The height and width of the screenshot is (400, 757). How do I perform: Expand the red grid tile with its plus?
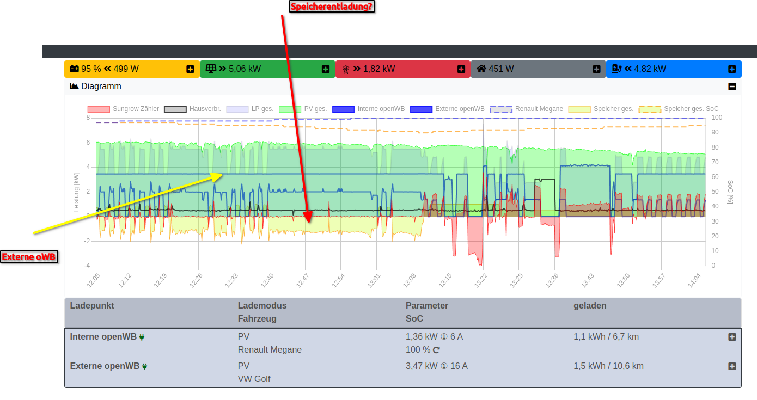[x=461, y=69]
